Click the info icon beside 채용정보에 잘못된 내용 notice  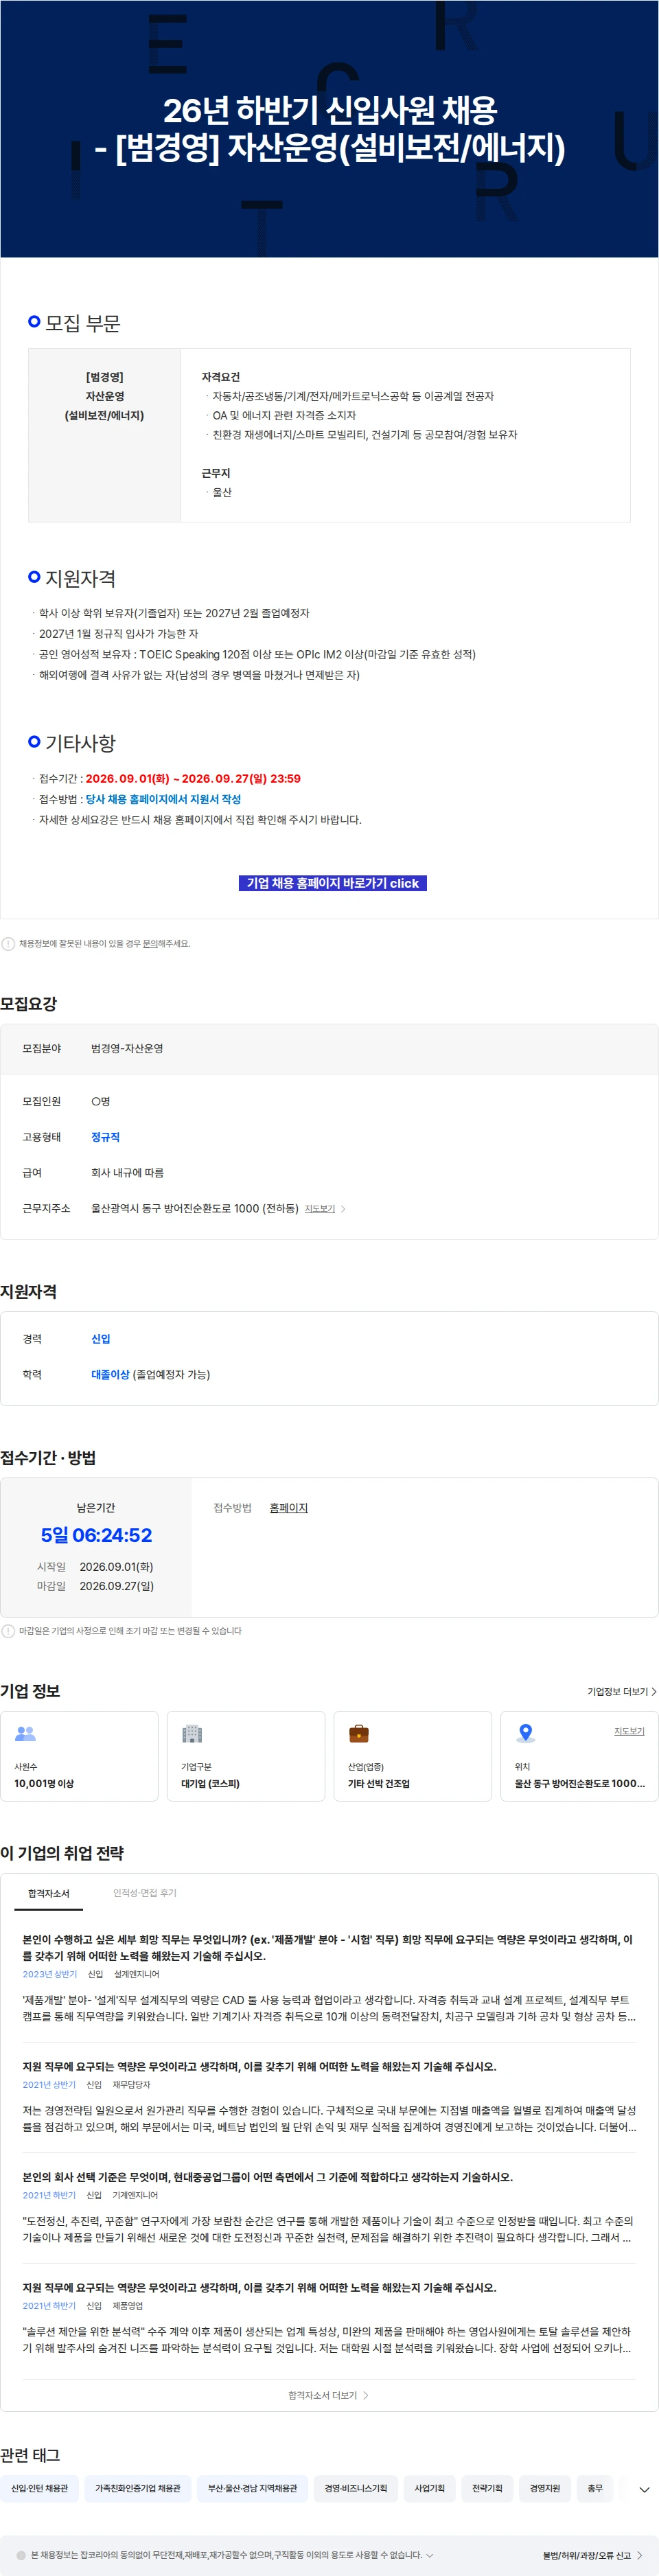[x=8, y=943]
